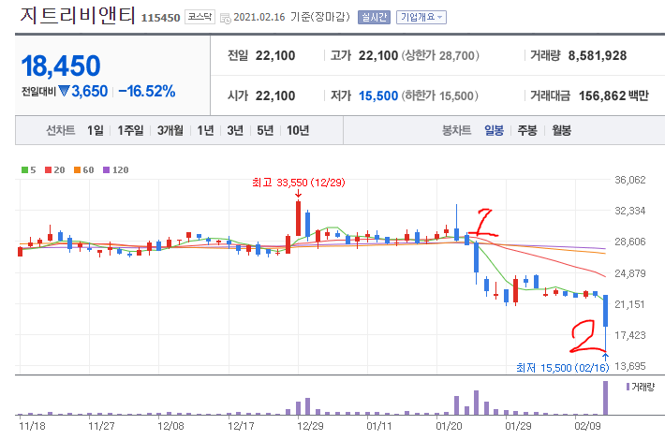Click the 상한가 28,700 upper limit text

click(x=440, y=55)
